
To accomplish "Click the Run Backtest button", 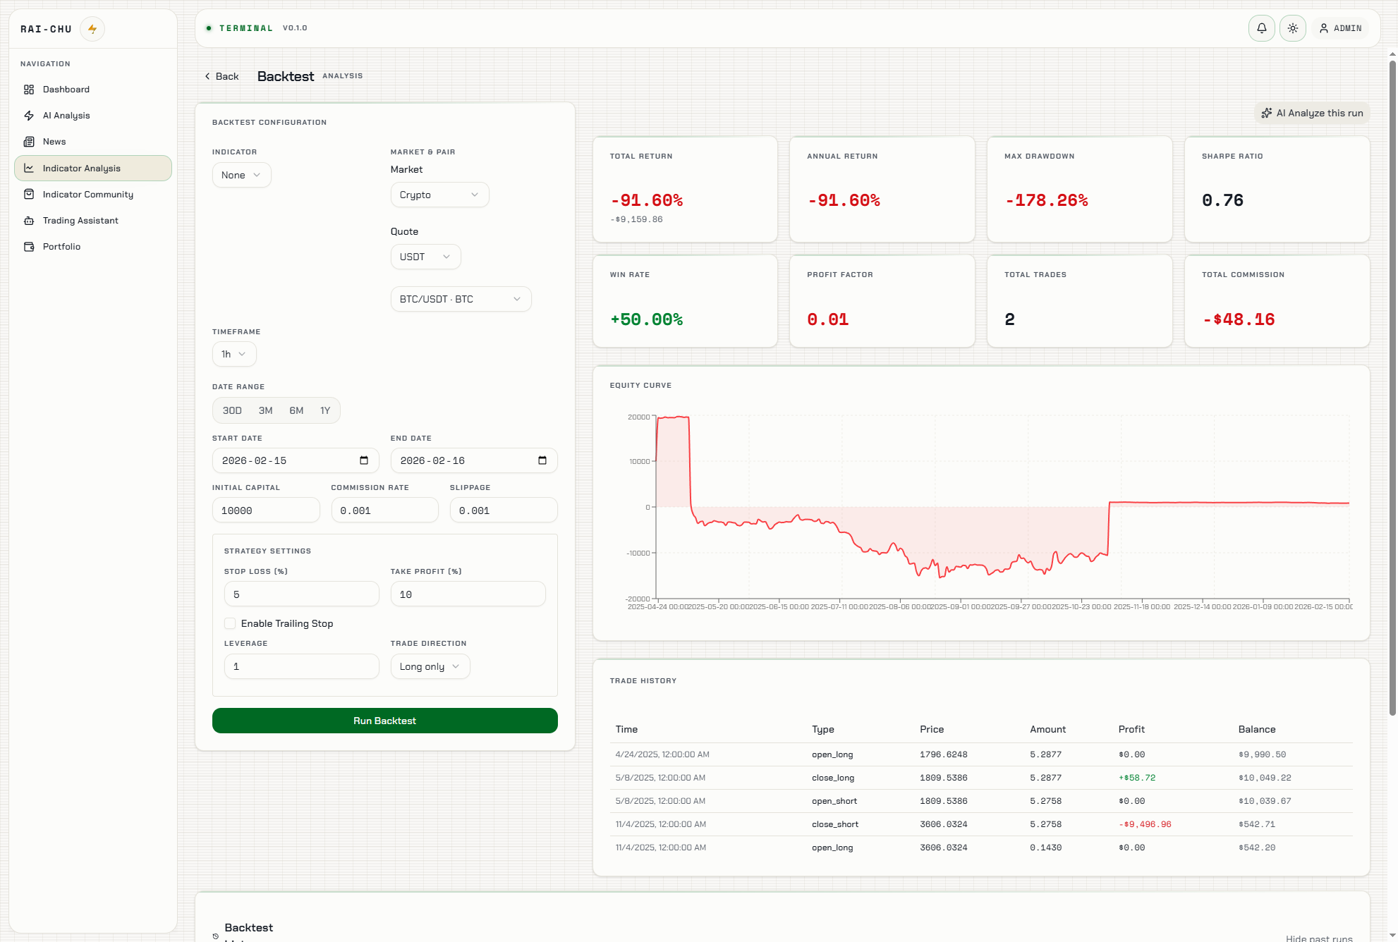I will [384, 721].
